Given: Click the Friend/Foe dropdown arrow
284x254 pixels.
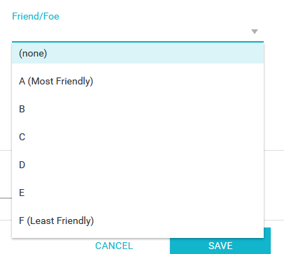Looking at the screenshot, I should 255,31.
